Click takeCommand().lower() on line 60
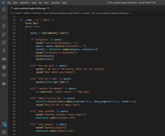Screen dimensions: 165x136 click(55, 33)
